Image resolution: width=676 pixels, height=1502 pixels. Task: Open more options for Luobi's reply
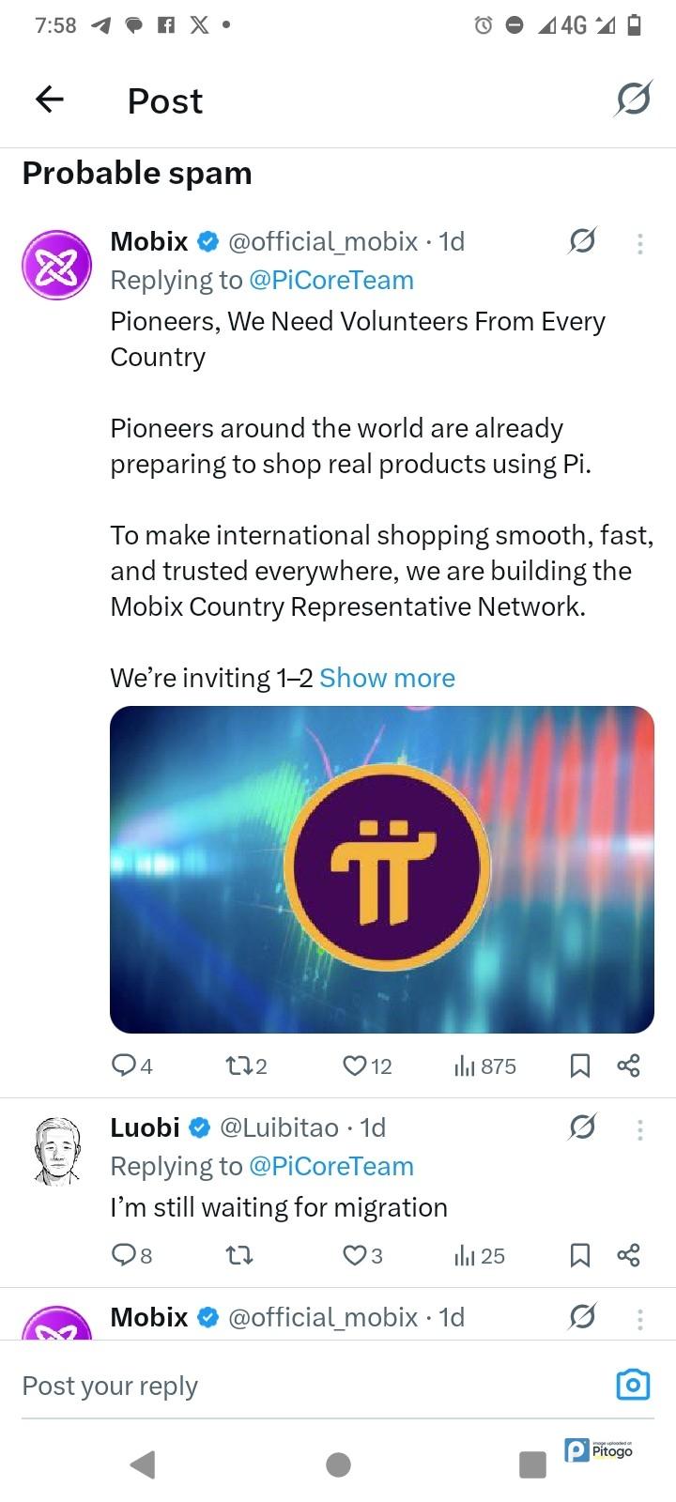pos(639,1129)
